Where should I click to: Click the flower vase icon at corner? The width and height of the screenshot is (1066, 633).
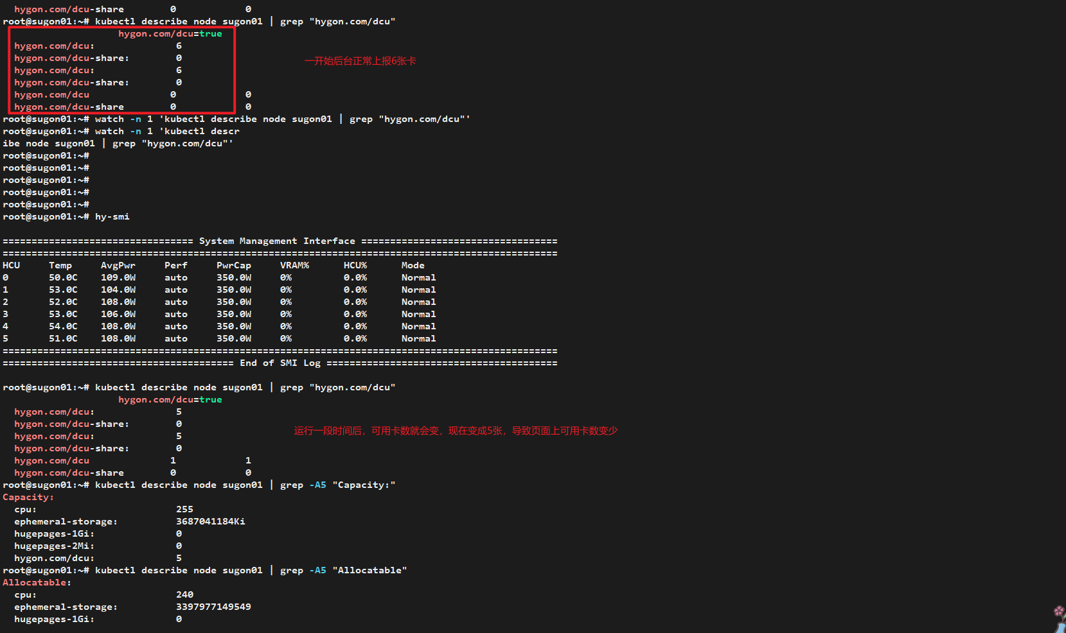[1060, 619]
